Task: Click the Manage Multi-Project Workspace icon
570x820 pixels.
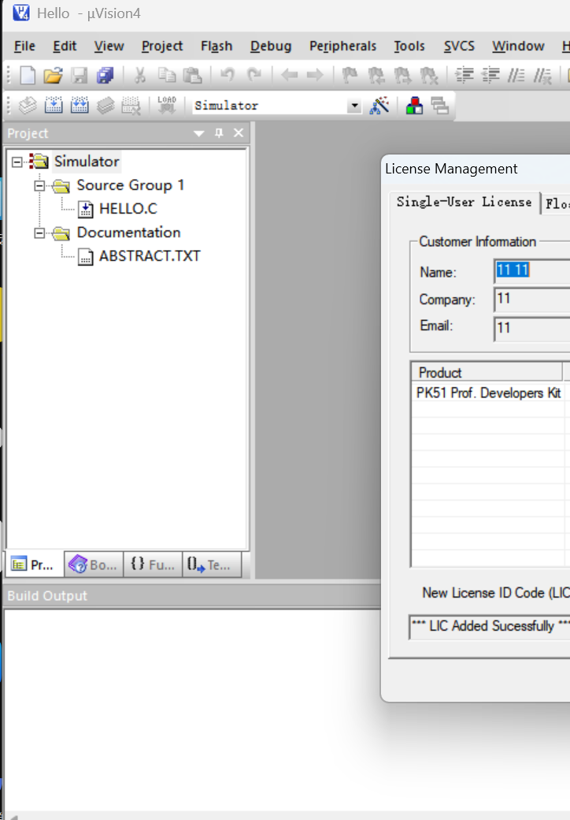Action: click(440, 106)
